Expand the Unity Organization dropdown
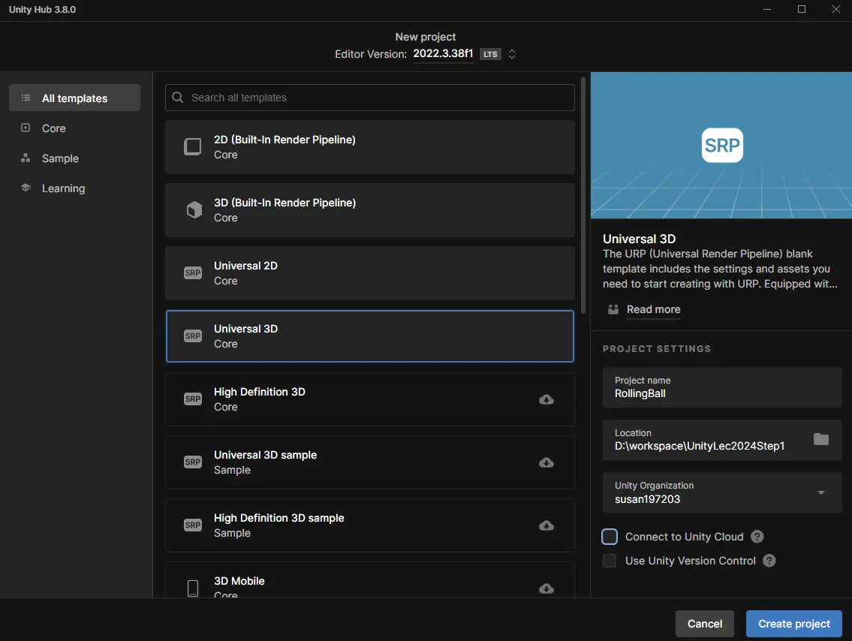Screen dimensions: 852x641 point(821,492)
